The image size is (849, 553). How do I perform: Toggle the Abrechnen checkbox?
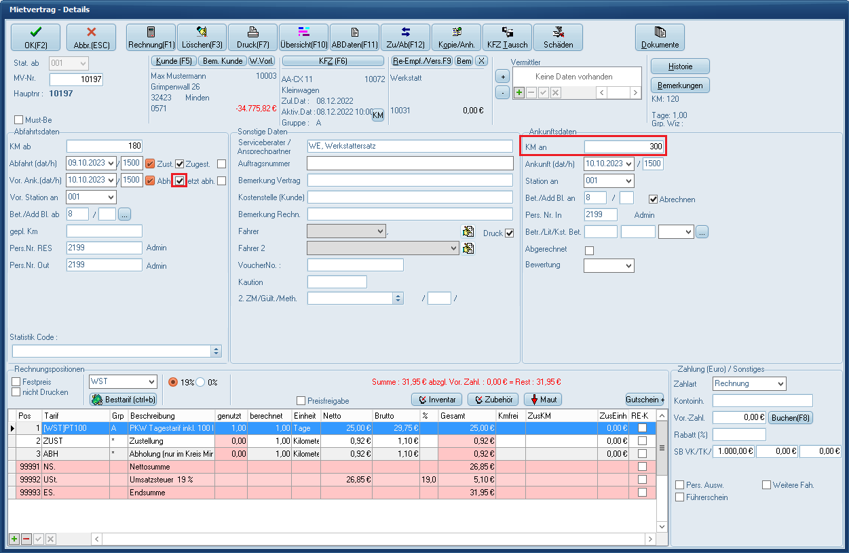654,199
